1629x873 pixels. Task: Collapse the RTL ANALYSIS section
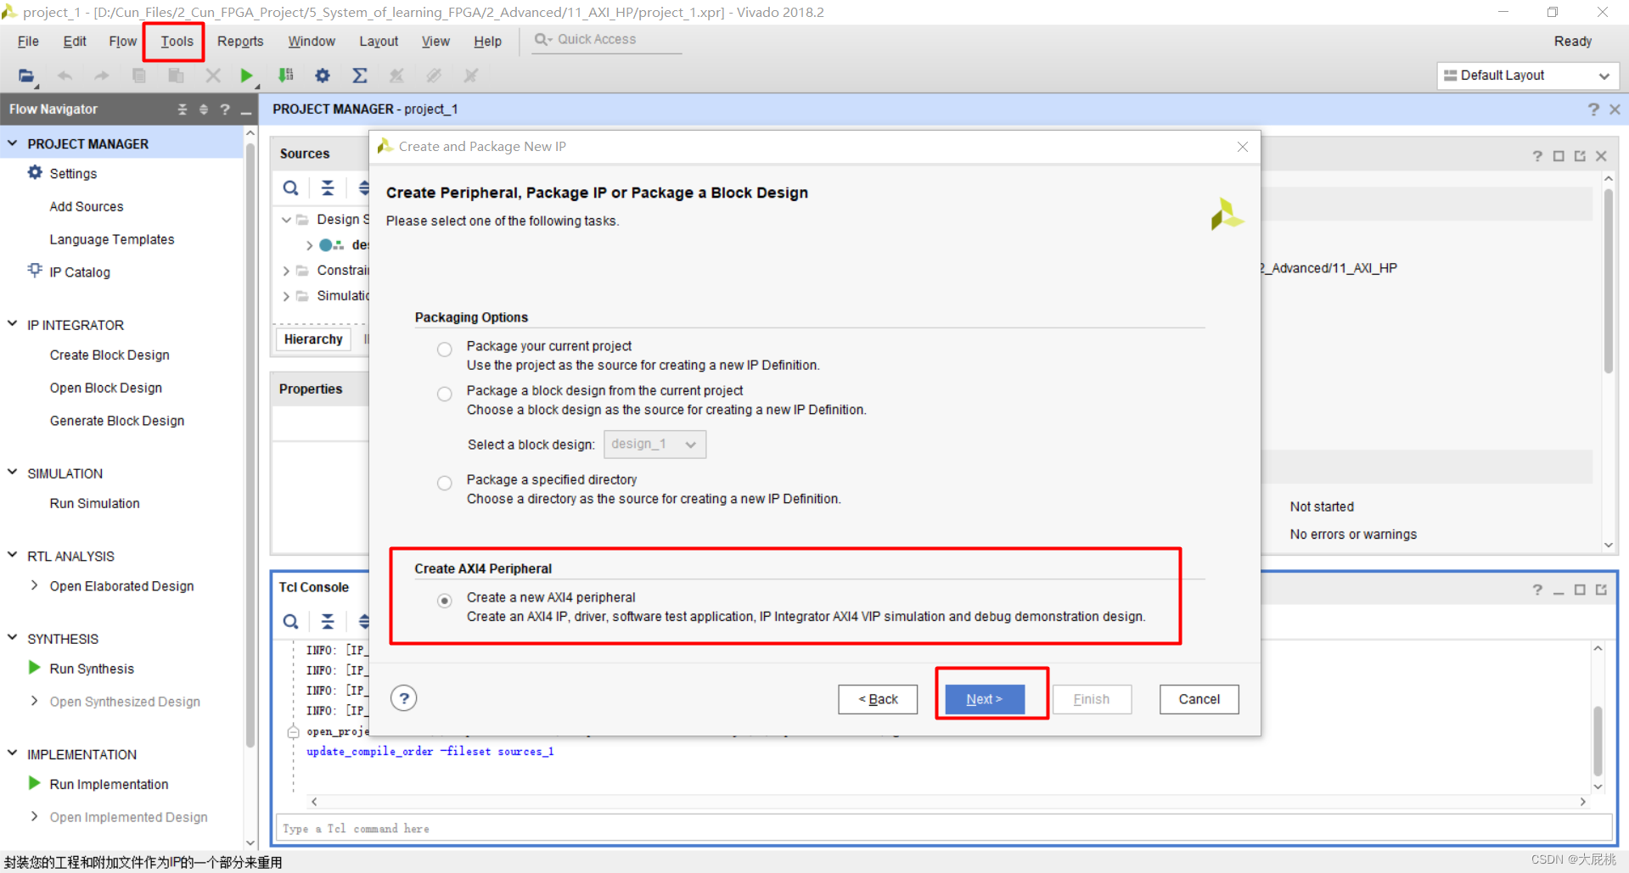[13, 555]
